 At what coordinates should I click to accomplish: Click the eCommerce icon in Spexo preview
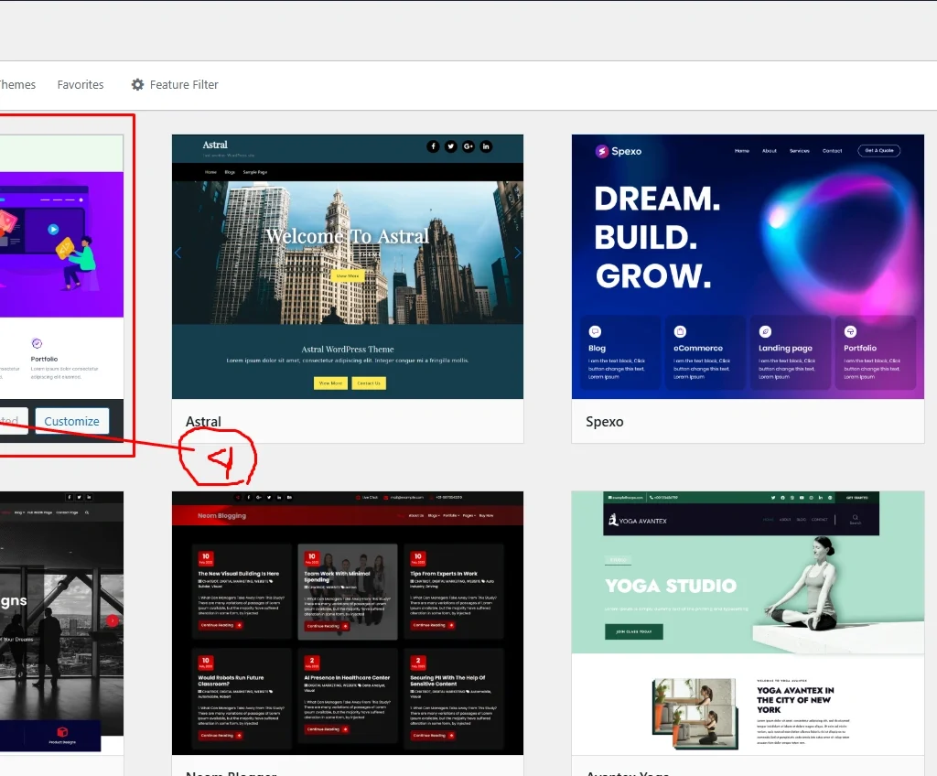point(680,331)
